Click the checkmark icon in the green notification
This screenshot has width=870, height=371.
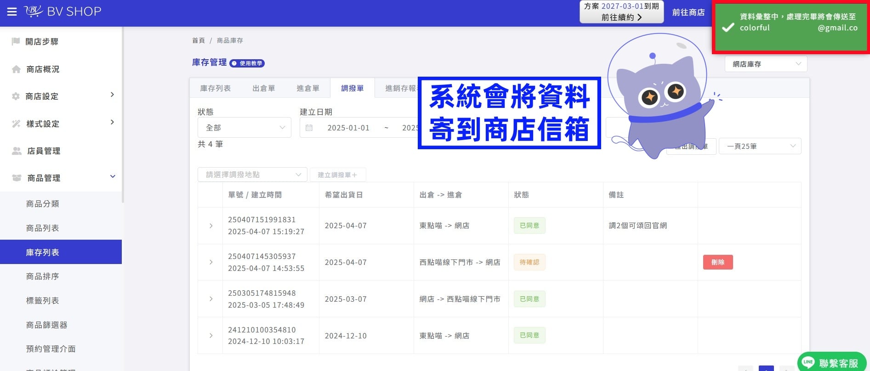click(x=728, y=28)
